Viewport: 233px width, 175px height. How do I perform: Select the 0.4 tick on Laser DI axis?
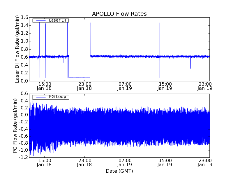coord(24,65)
